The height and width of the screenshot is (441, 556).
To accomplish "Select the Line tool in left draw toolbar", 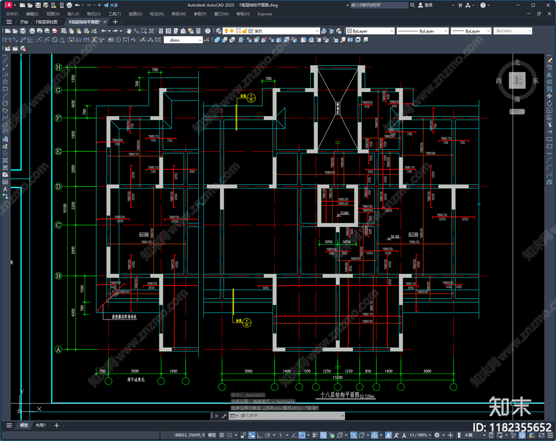I will point(5,60).
